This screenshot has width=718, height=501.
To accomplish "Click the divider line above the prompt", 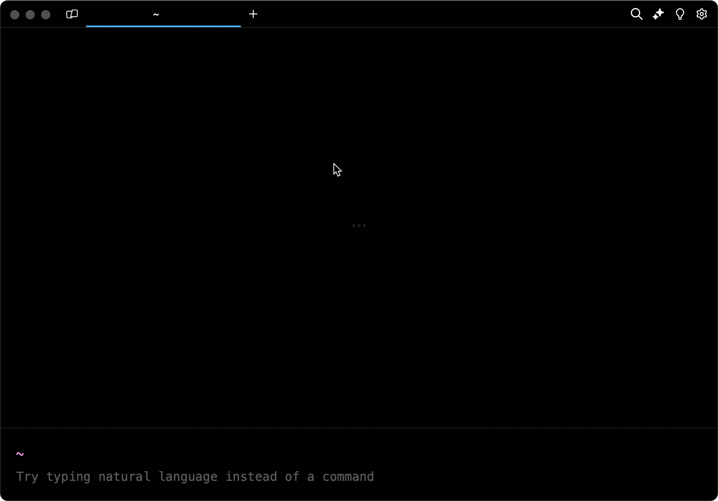I will [x=359, y=428].
